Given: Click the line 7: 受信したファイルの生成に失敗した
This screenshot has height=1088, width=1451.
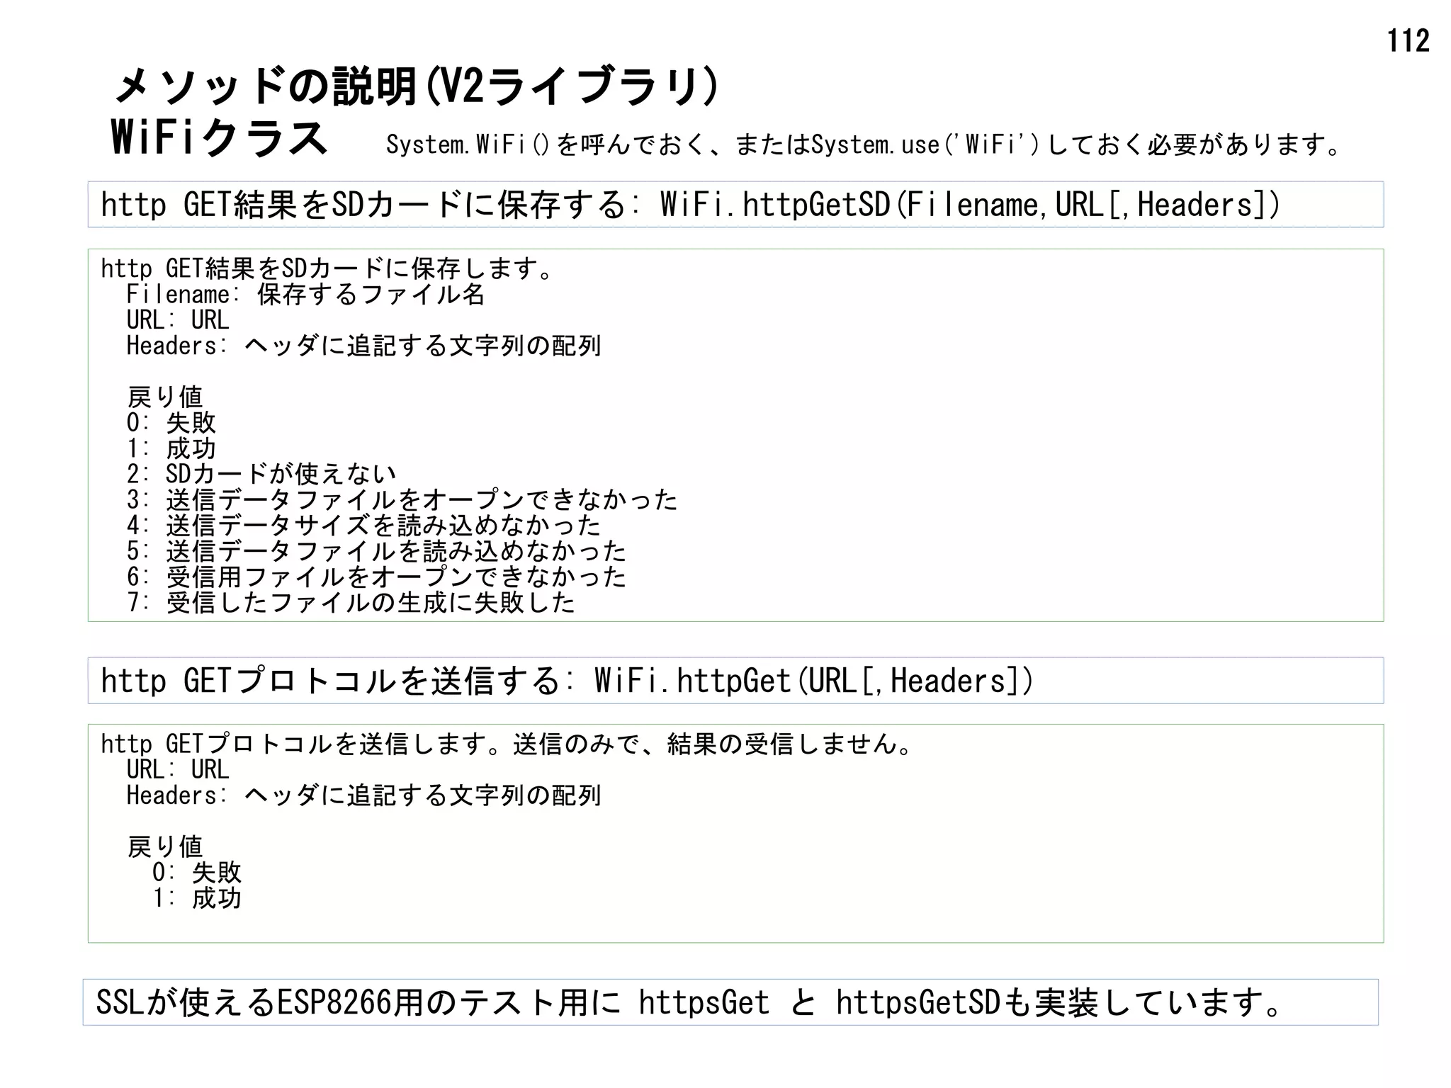Looking at the screenshot, I should [351, 603].
